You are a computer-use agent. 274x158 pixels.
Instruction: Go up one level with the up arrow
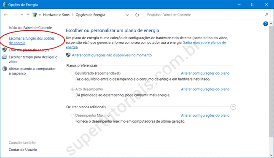28,15
